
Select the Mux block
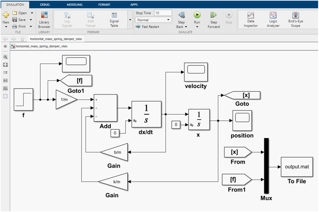266,166
